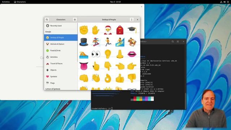This screenshot has width=231, height=130.
Task: Open the Characters hamburger menu
Action: click(x=75, y=19)
